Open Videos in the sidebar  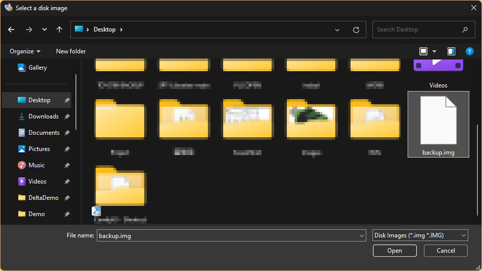(37, 182)
